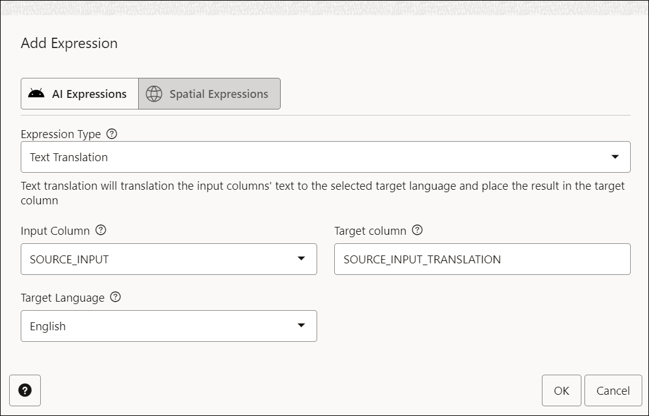Click the SOURCE_INPUT_TRANSLATION text field
The width and height of the screenshot is (649, 416).
[482, 258]
